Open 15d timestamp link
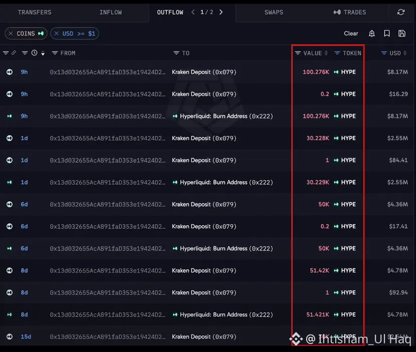Viewport: 416px width, 352px height. [x=26, y=337]
